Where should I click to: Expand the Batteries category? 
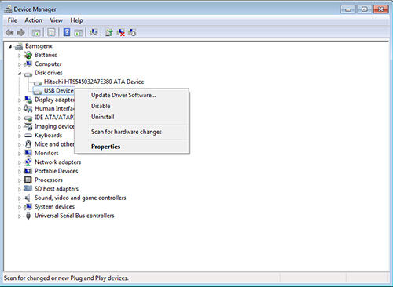coord(20,56)
